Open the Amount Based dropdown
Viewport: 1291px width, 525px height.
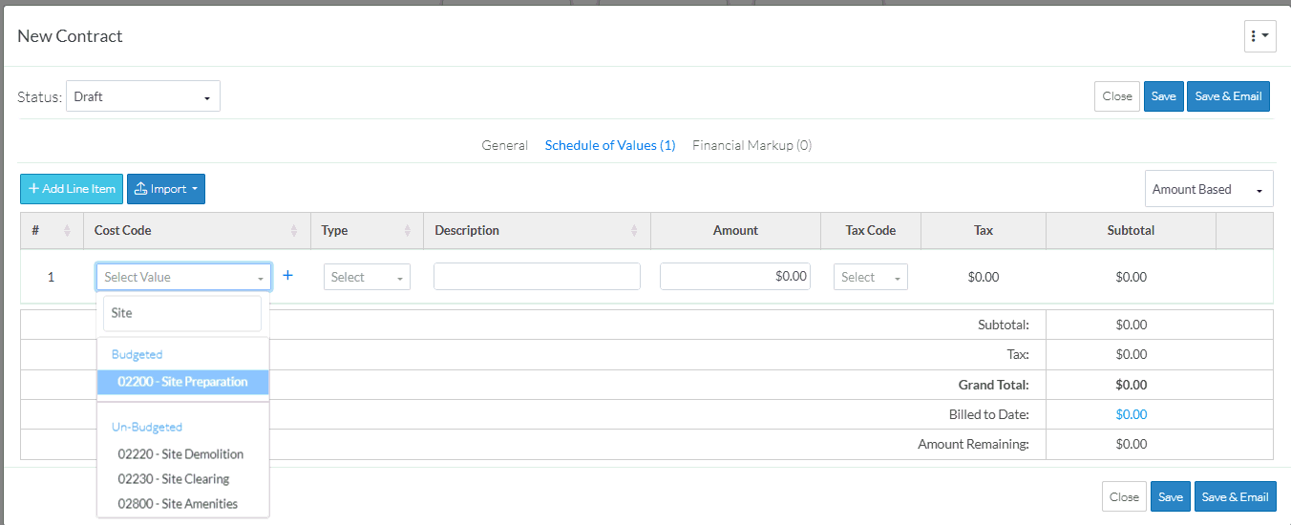coord(1209,189)
